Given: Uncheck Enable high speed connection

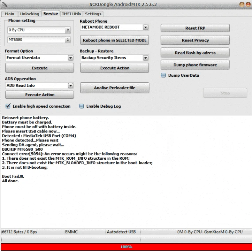Looking at the screenshot, I should tap(8, 106).
